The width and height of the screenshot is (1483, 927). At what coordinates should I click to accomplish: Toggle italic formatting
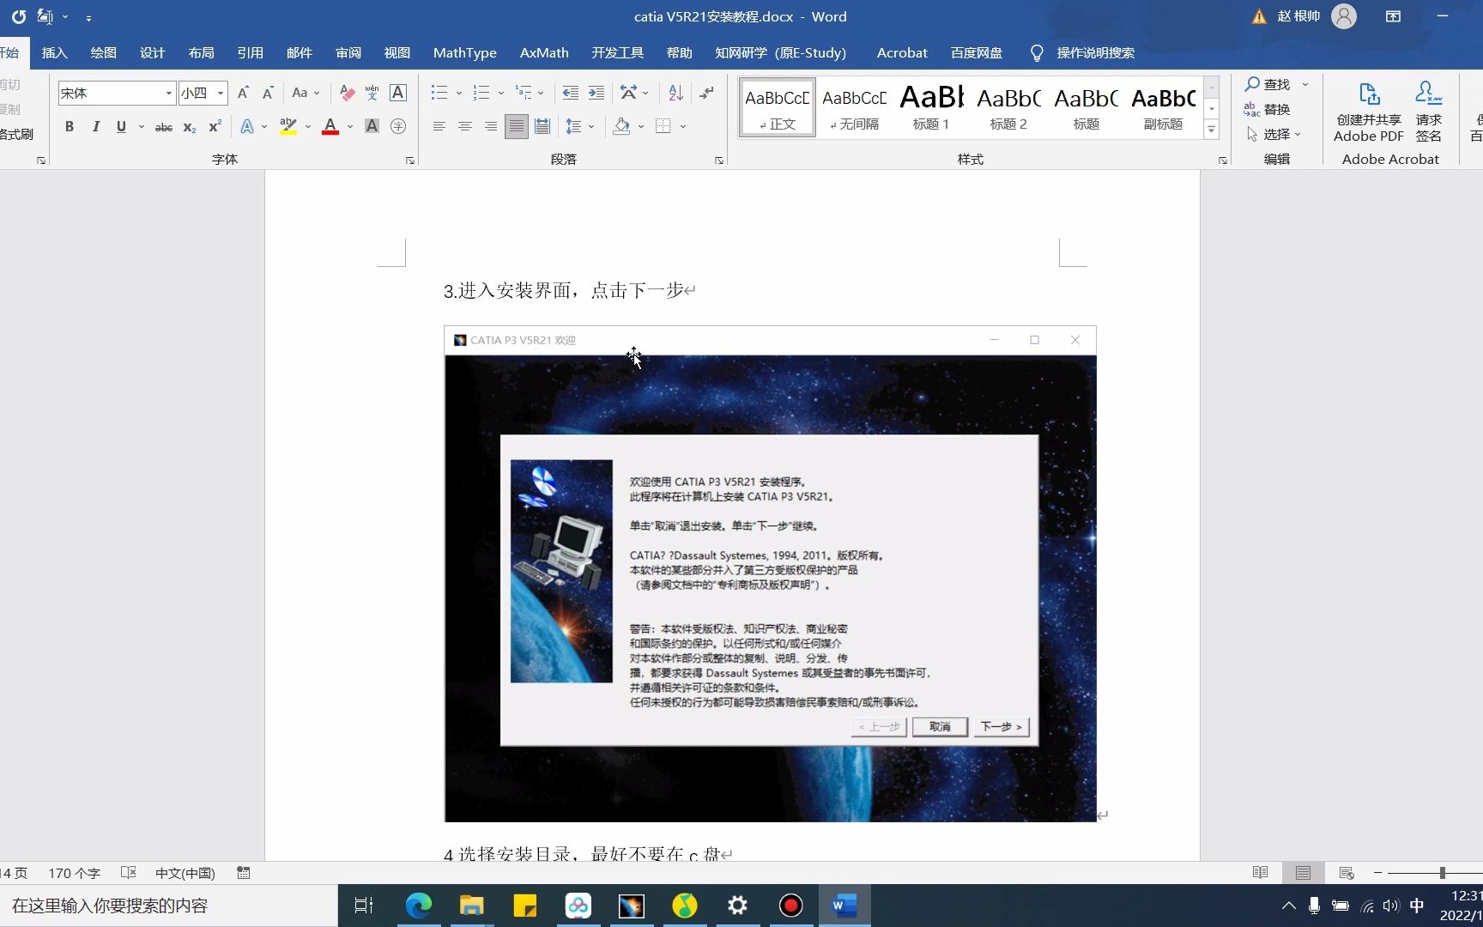pos(95,126)
